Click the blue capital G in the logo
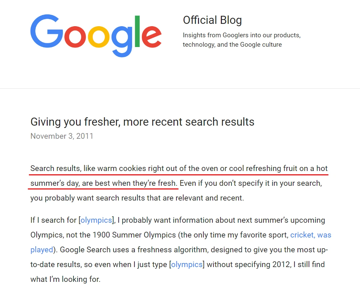 [x=47, y=31]
